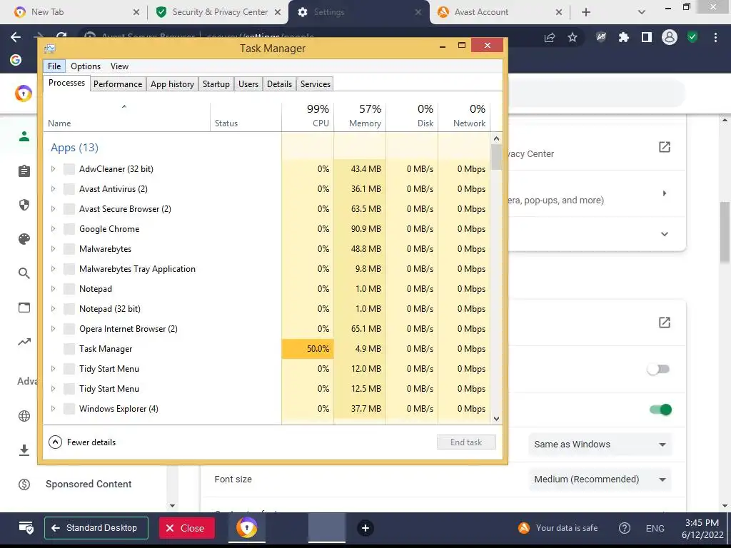Switch to the Services tab
The image size is (731, 548).
315,84
